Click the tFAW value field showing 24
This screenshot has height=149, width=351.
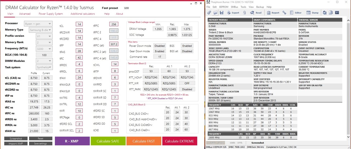click(79, 77)
